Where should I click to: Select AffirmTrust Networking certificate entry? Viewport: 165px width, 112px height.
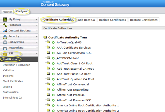coord(73,90)
